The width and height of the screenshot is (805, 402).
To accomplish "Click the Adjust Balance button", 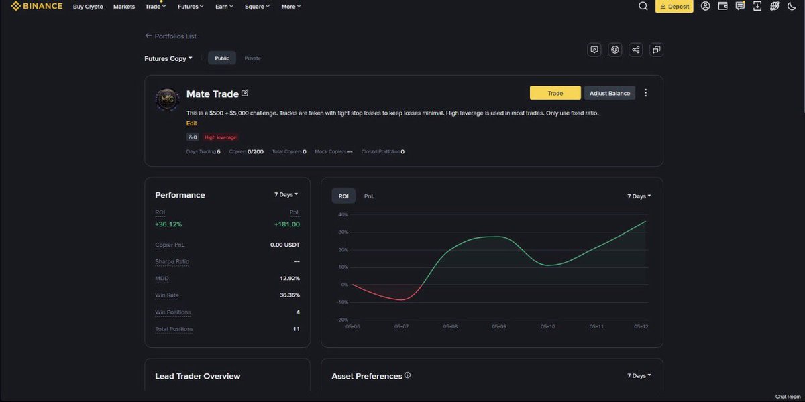I will (x=610, y=93).
